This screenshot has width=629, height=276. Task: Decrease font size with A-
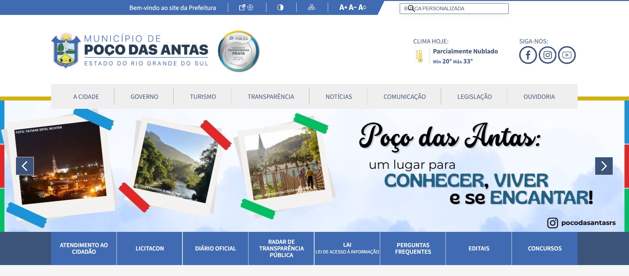click(x=353, y=7)
